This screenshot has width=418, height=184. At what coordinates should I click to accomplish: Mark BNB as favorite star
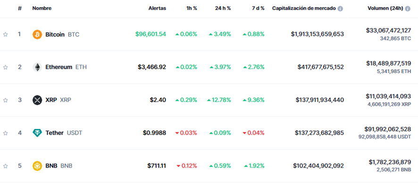(5, 166)
